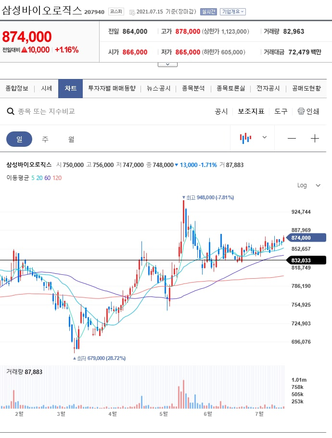
Task: Open the 뉴스·공시 tab
Action: coord(158,89)
